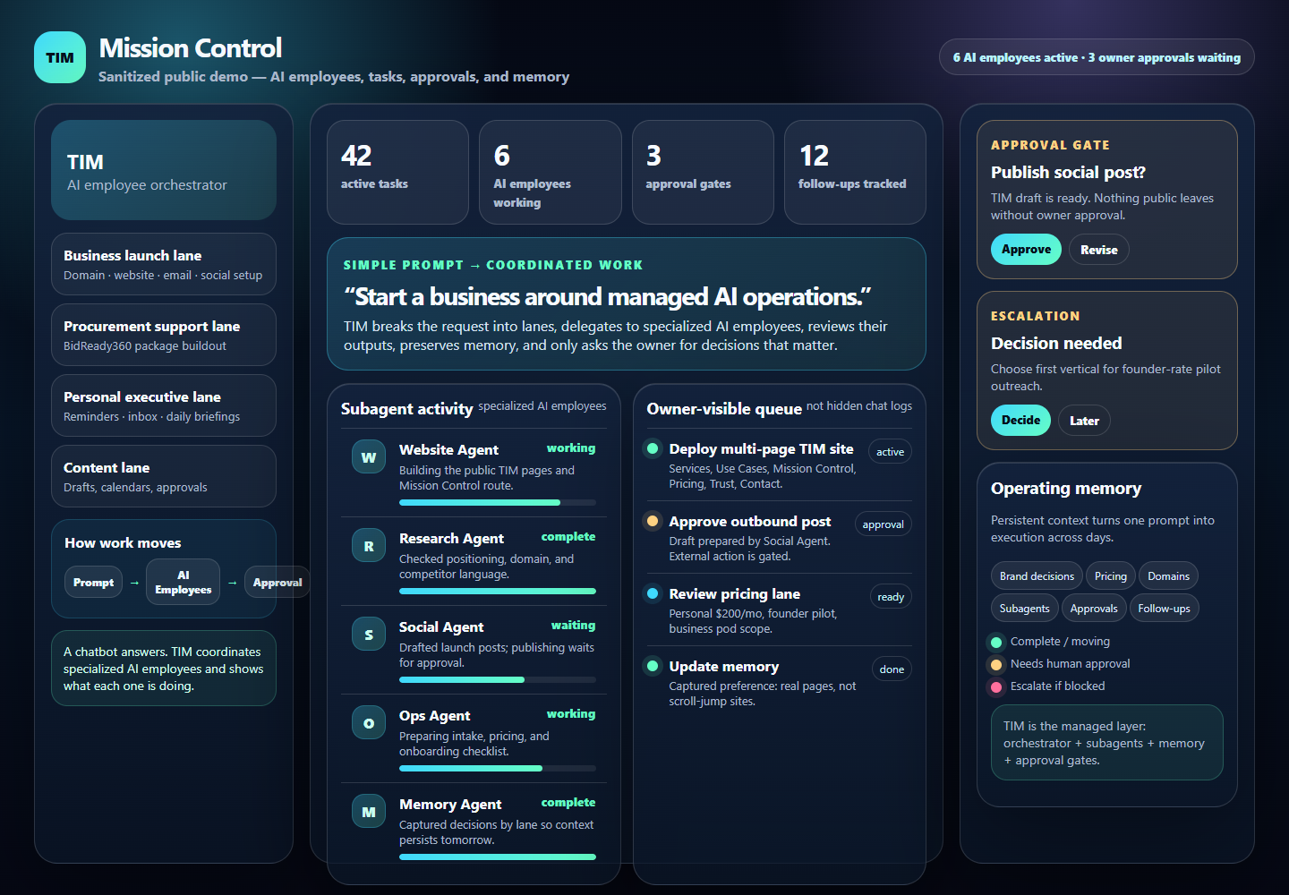Click the Prompt step chip
This screenshot has width=1289, height=895.
tap(93, 582)
